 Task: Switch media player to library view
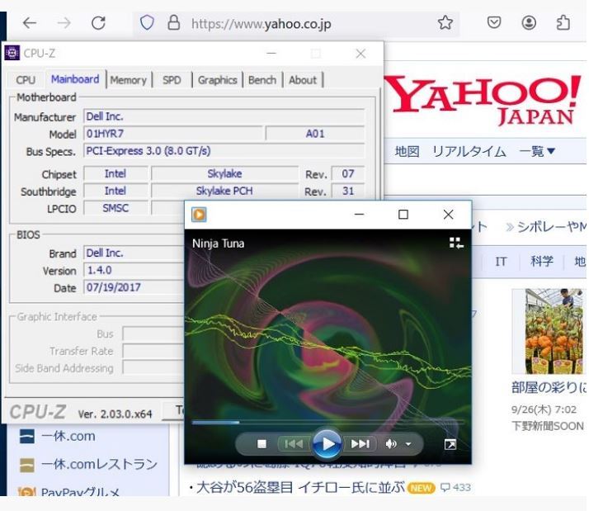(456, 243)
